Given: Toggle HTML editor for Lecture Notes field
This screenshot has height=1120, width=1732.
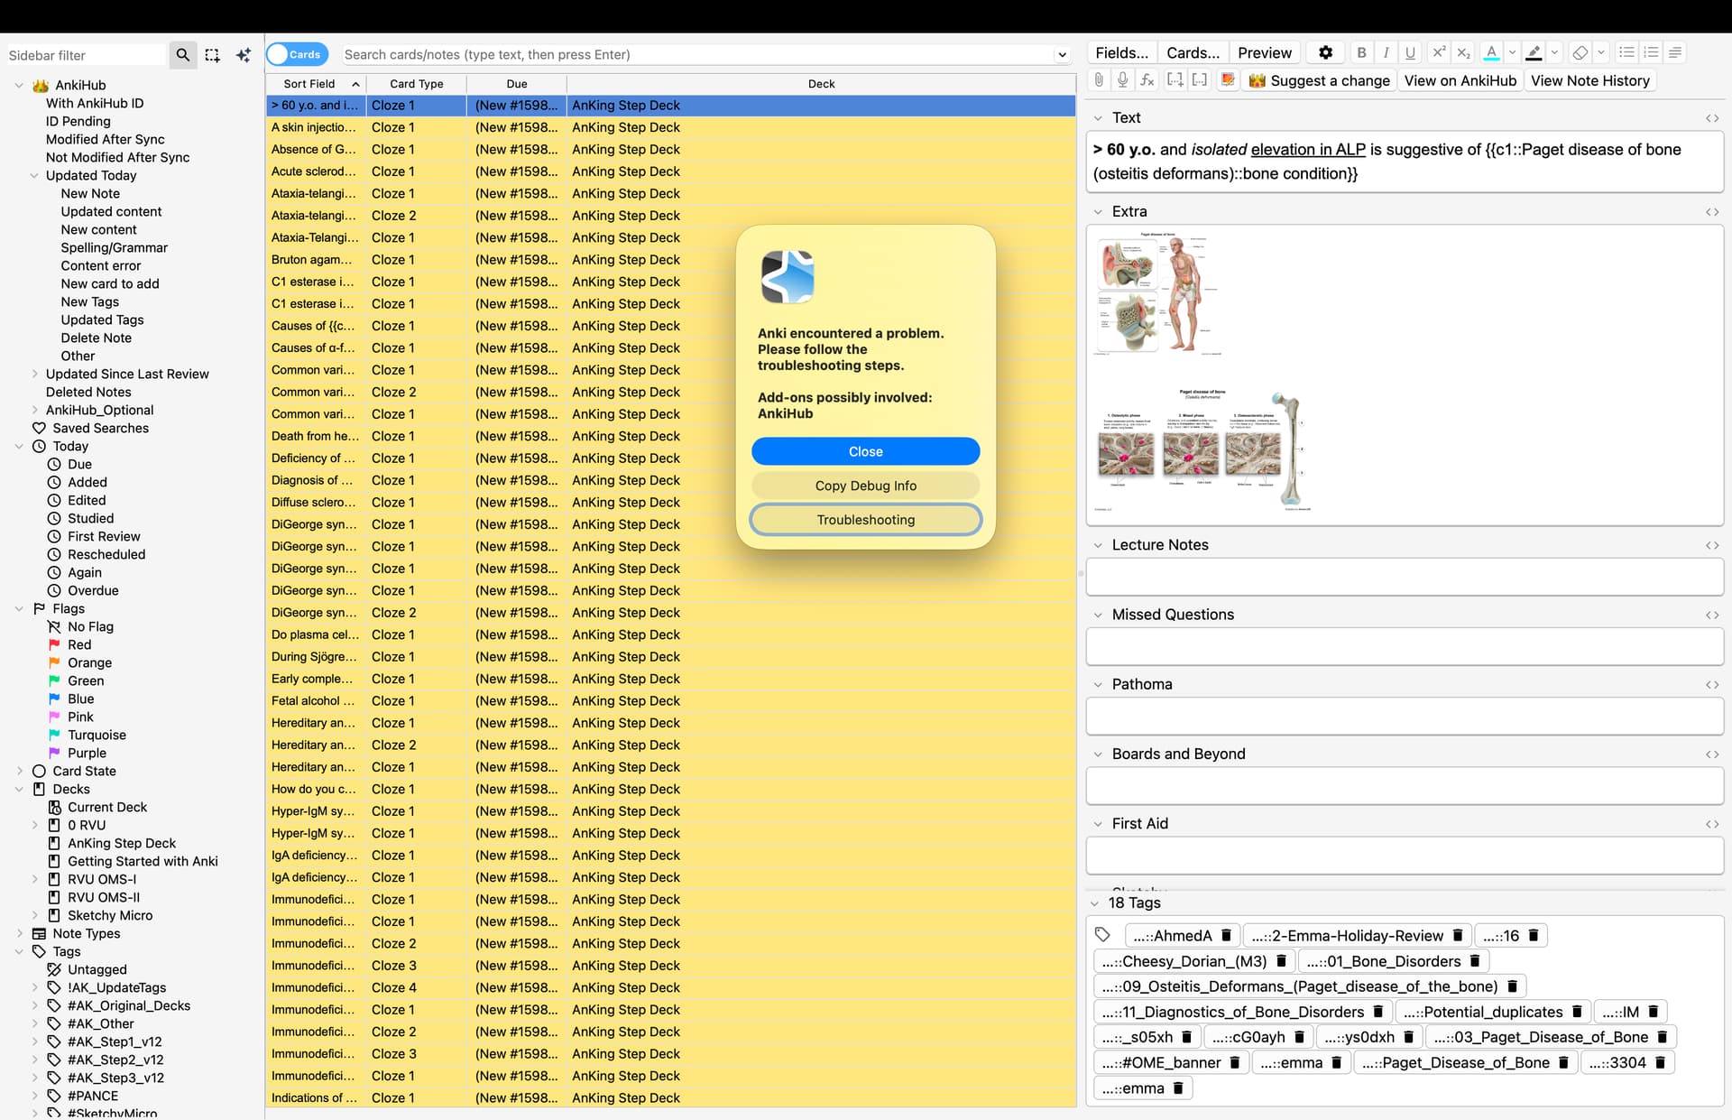Looking at the screenshot, I should [1712, 545].
